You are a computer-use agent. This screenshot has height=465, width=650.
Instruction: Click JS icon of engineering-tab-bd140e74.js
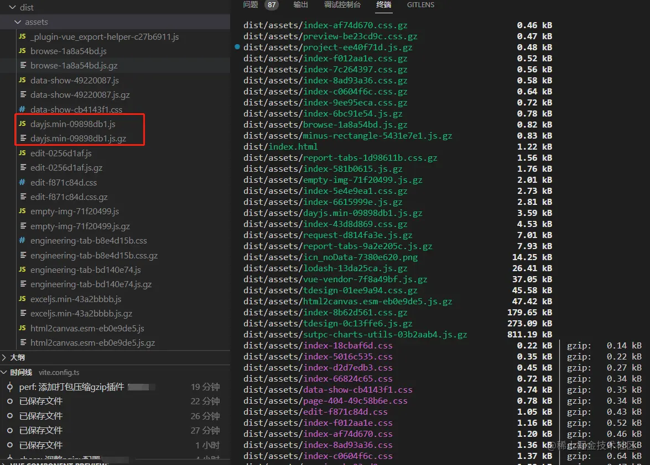click(22, 270)
